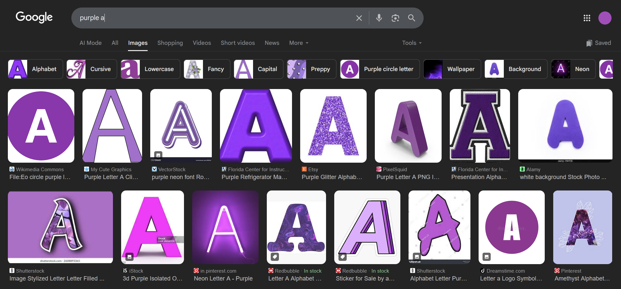This screenshot has height=289, width=621.
Task: Click product tag badge on Letter A Alphabet image
Action: [x=275, y=257]
